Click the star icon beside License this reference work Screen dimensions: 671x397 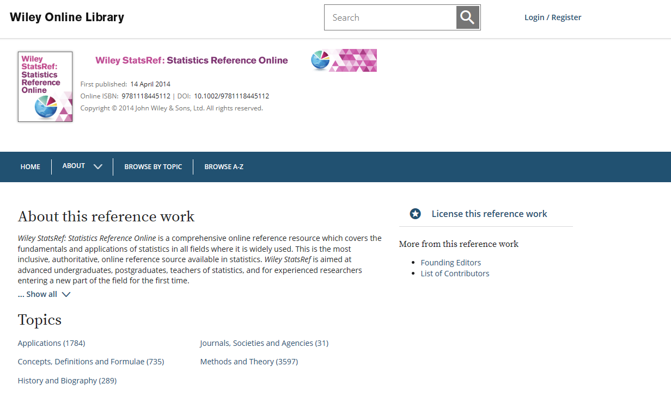416,214
